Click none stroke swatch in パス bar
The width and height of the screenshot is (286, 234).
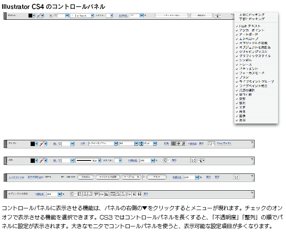click(x=42, y=160)
